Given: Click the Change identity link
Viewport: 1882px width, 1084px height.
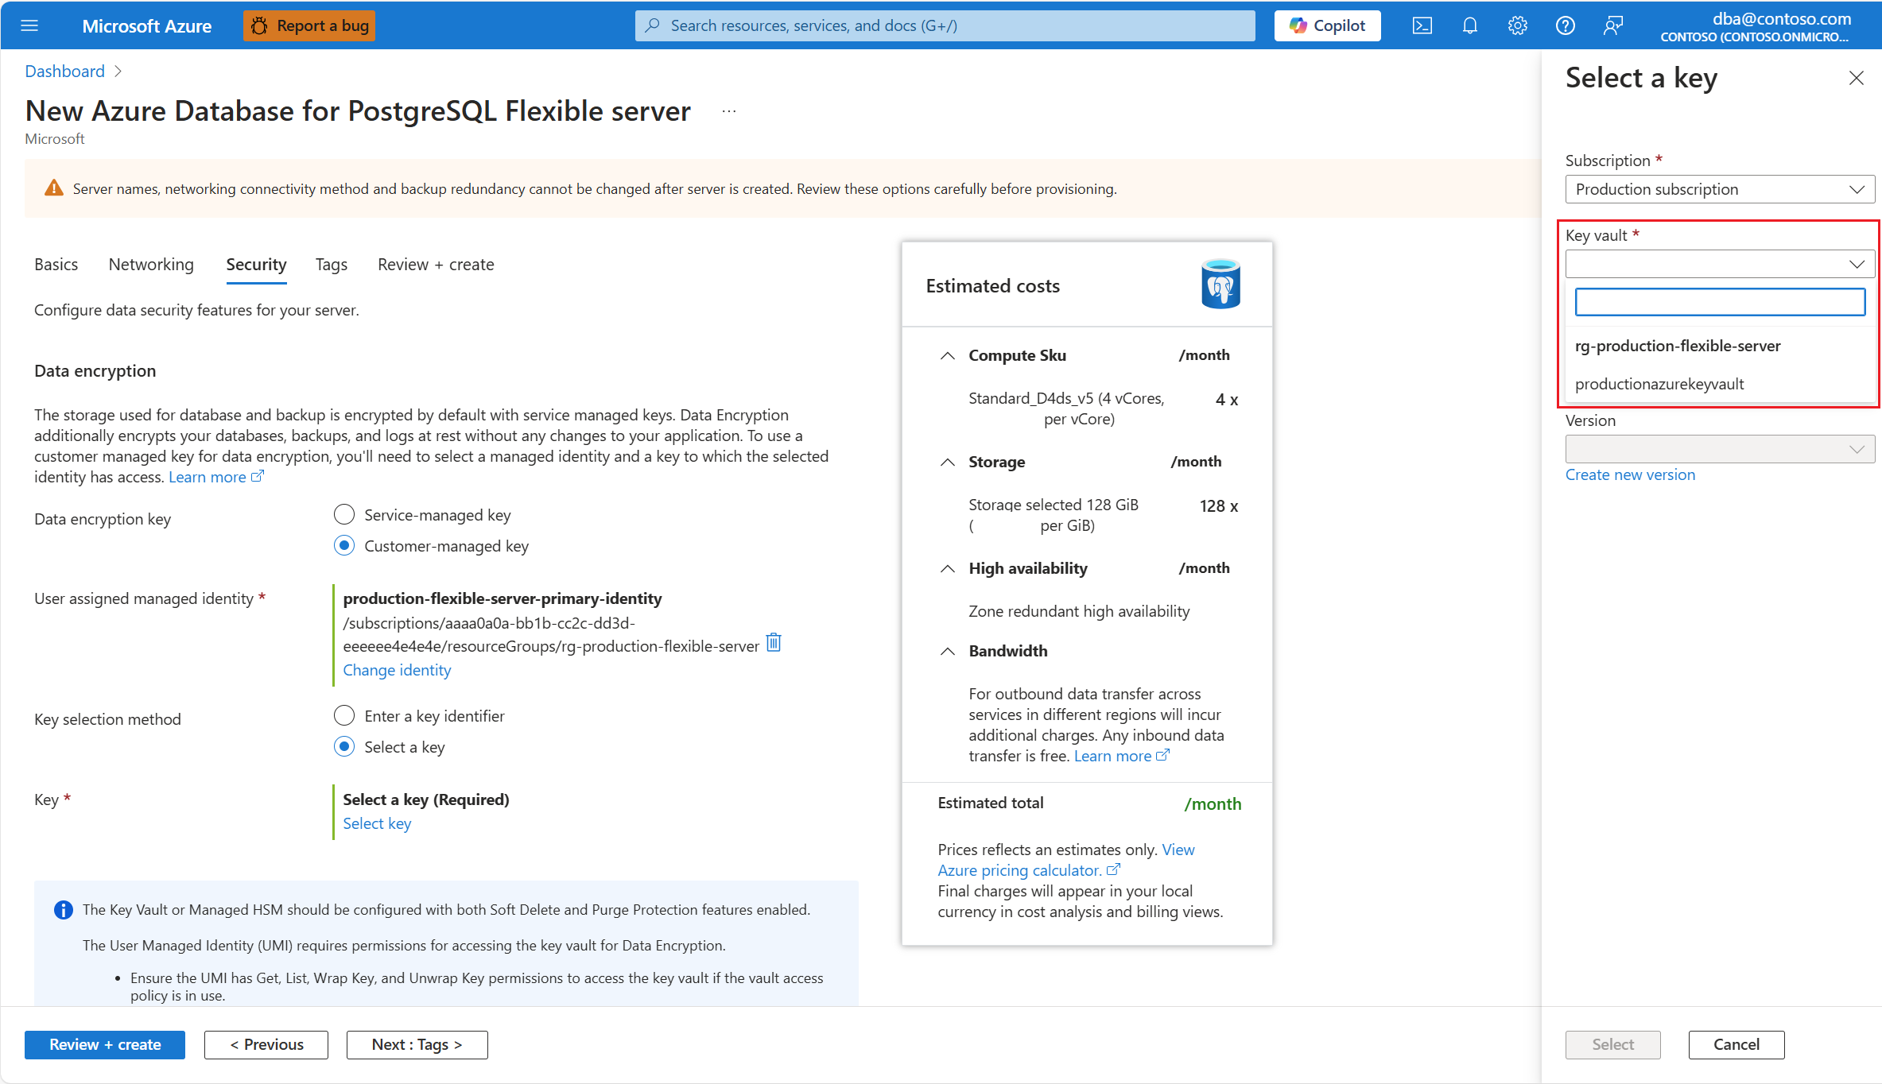Looking at the screenshot, I should [397, 670].
